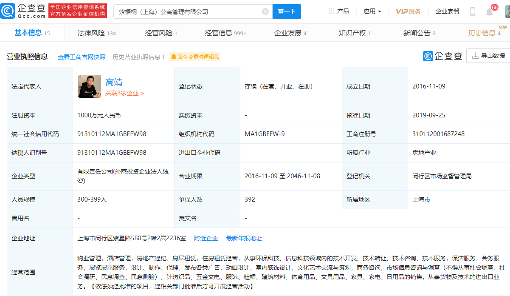Open the notification bell with 66 badge
510x296 pixels.
(x=490, y=11)
